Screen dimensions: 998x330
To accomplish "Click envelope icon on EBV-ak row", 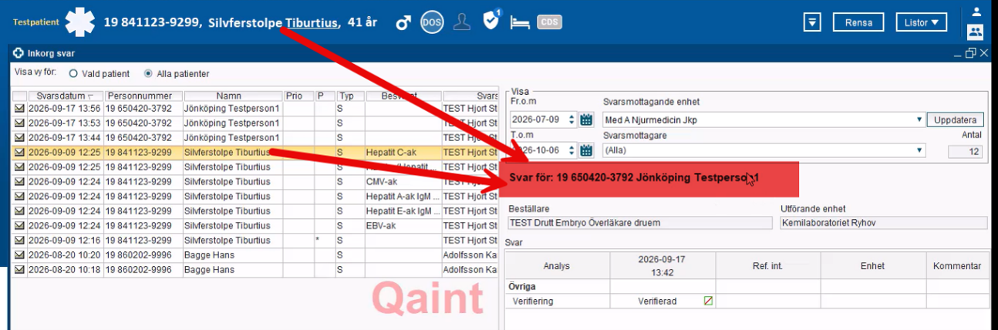I will pyautogui.click(x=19, y=226).
